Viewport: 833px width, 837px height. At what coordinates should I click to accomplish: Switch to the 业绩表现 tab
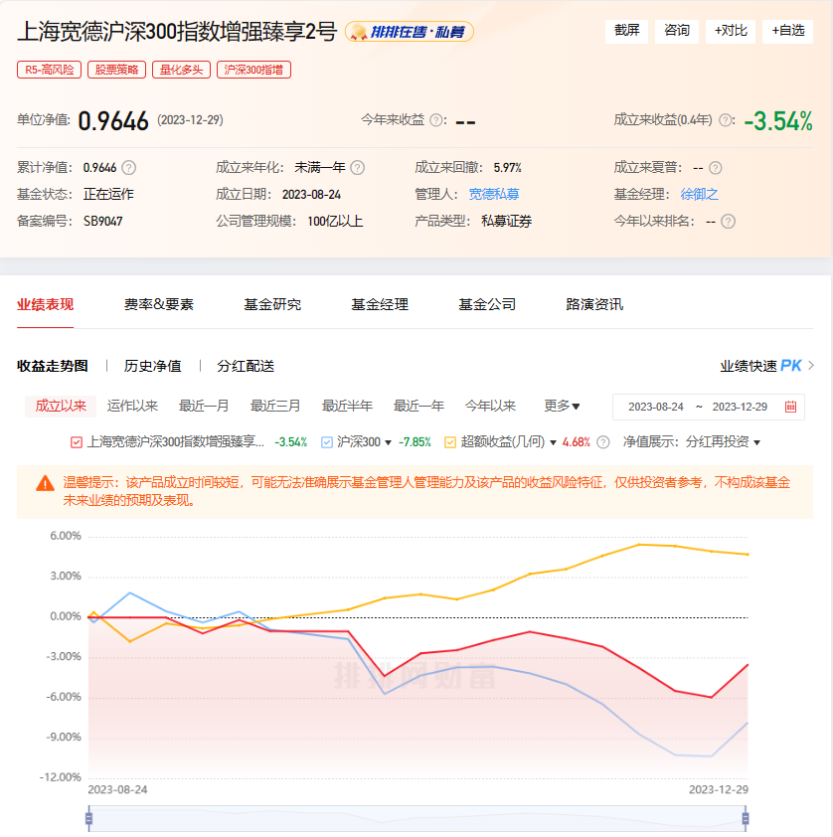pos(46,305)
